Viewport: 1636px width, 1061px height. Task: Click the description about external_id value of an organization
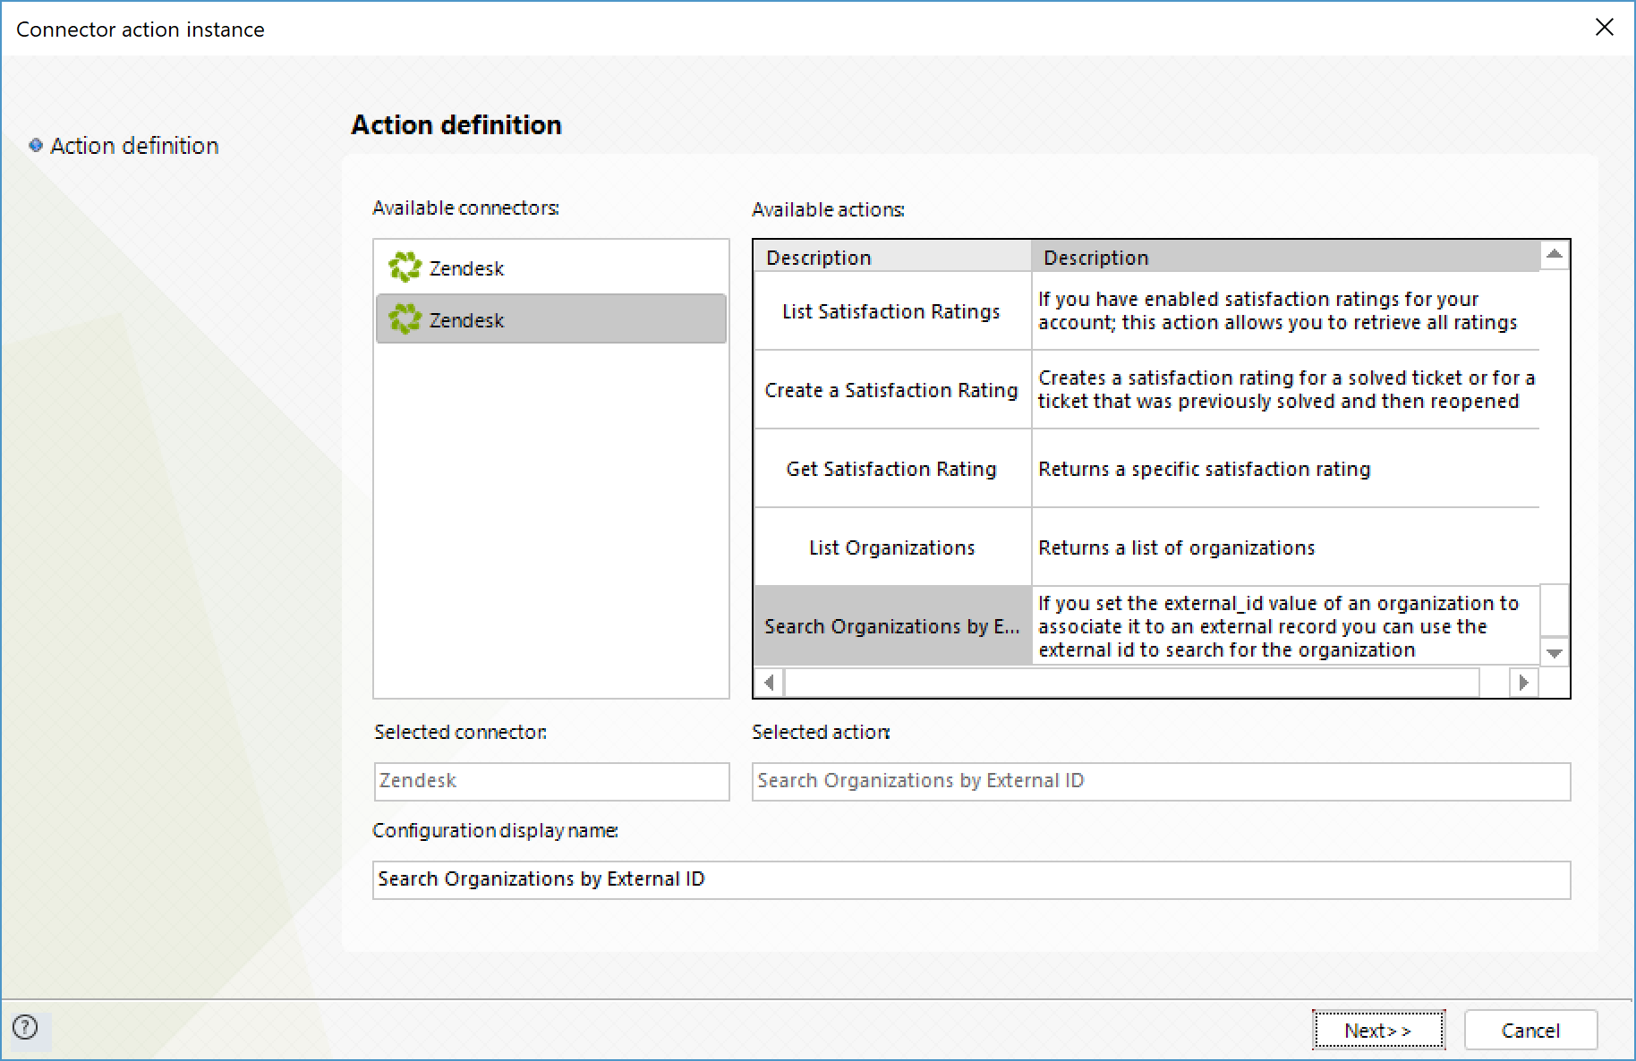(x=1285, y=626)
